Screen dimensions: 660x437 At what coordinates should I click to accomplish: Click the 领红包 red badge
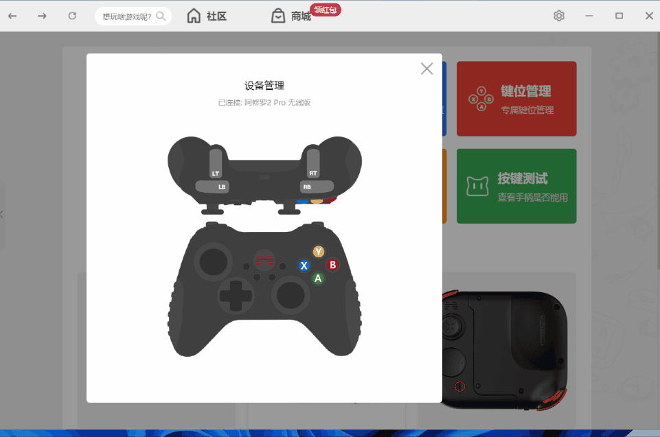pos(326,10)
